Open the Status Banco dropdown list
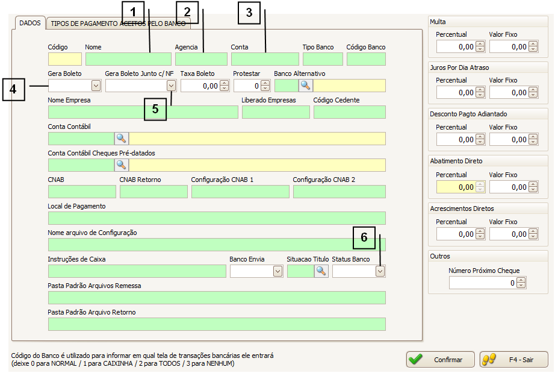 pos(380,271)
